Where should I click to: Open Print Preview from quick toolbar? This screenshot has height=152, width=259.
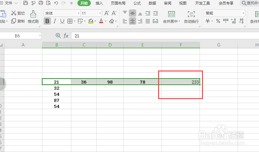point(48,3)
